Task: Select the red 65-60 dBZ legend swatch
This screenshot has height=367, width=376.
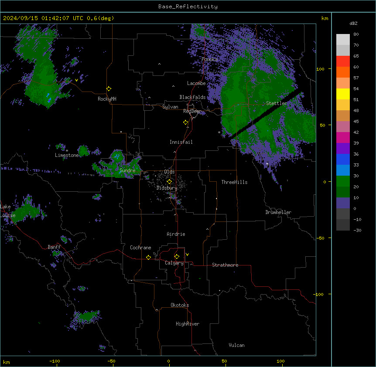Action: [x=343, y=61]
